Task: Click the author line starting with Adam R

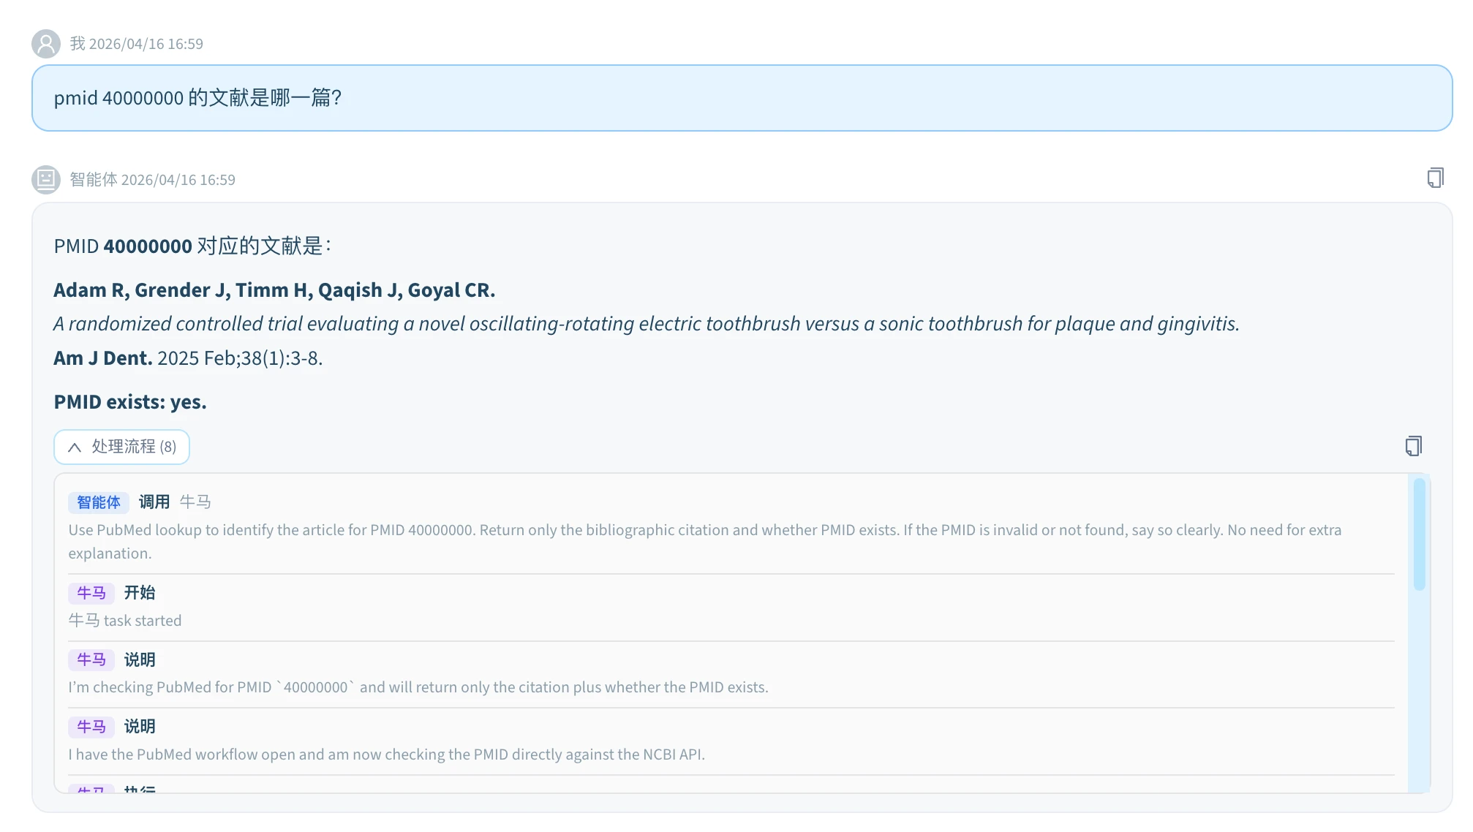Action: [274, 290]
